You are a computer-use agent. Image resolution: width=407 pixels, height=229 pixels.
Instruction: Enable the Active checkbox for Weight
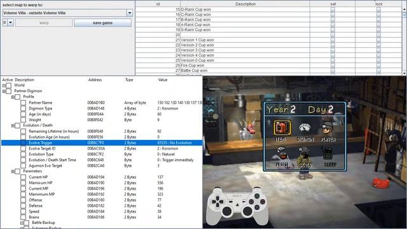point(23,120)
